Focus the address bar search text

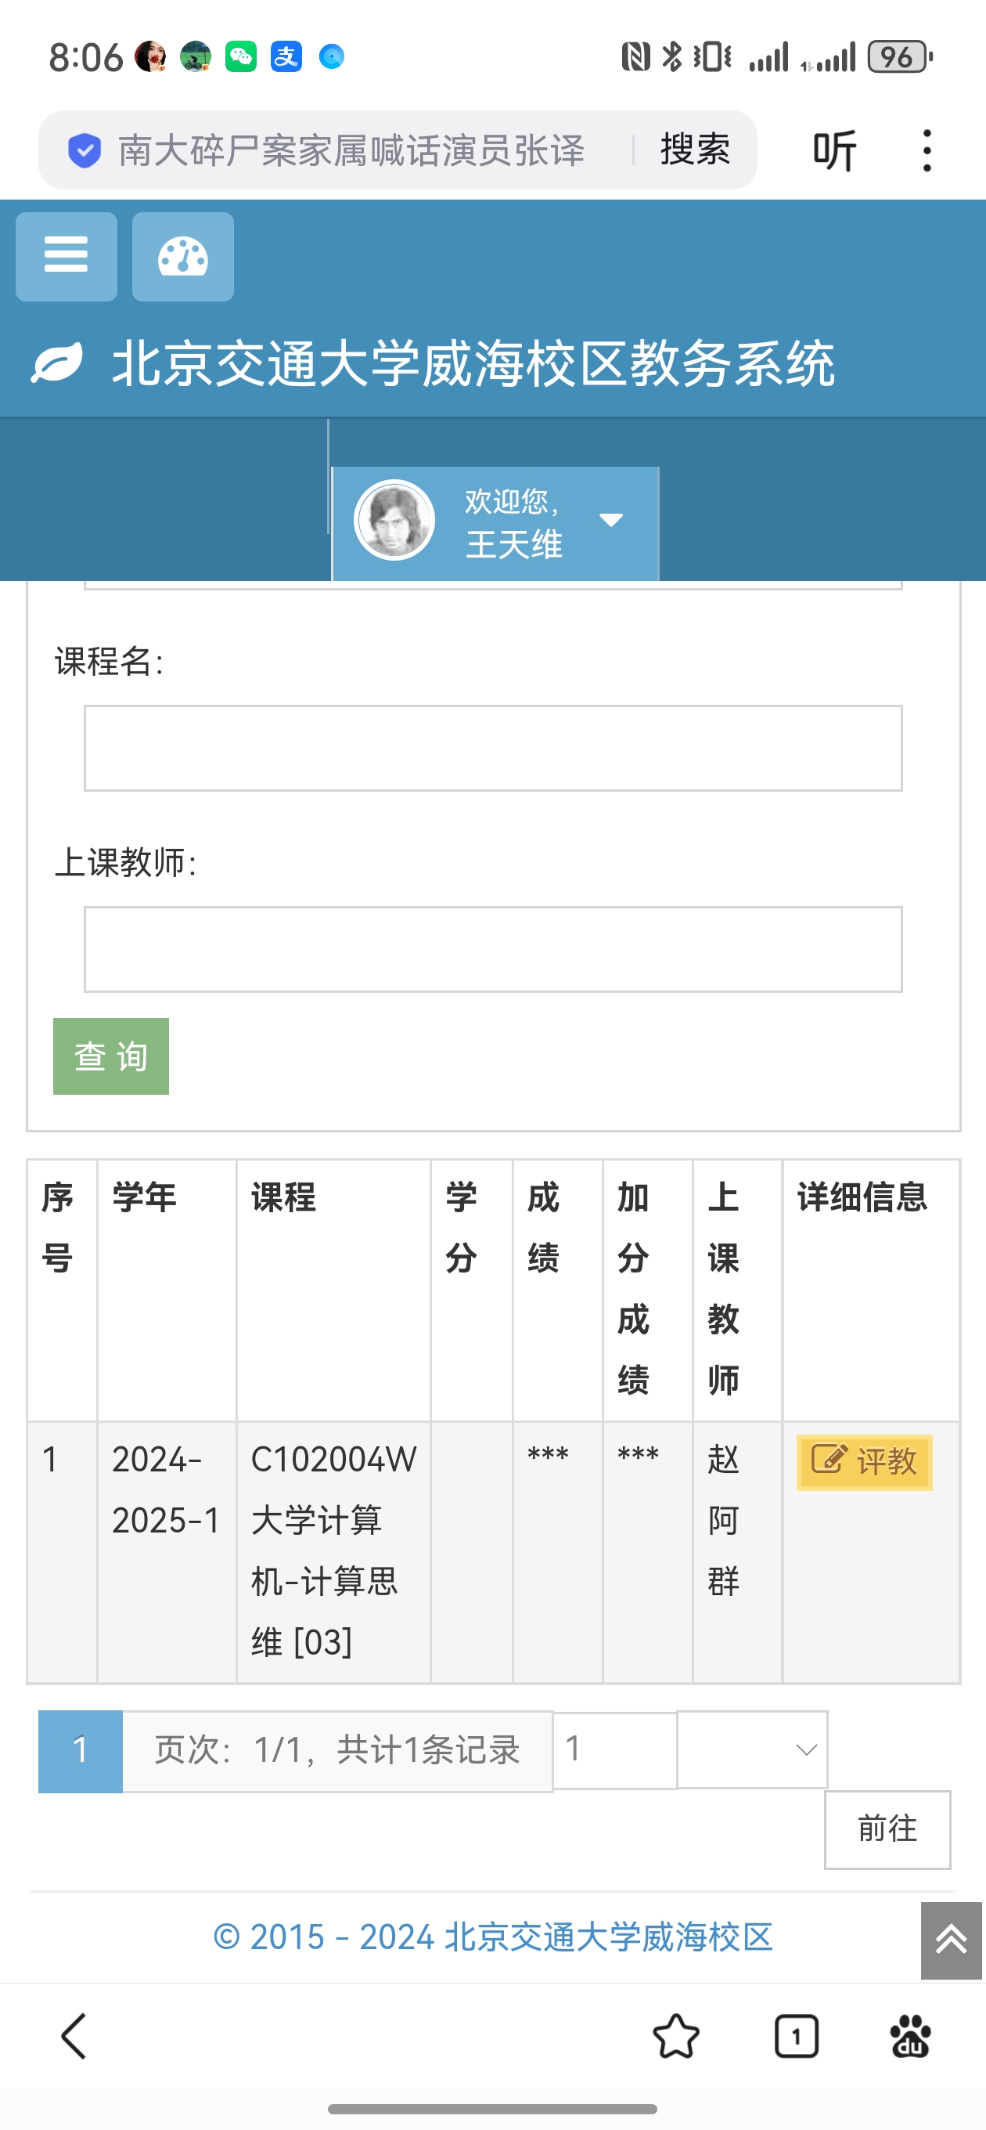click(x=351, y=150)
